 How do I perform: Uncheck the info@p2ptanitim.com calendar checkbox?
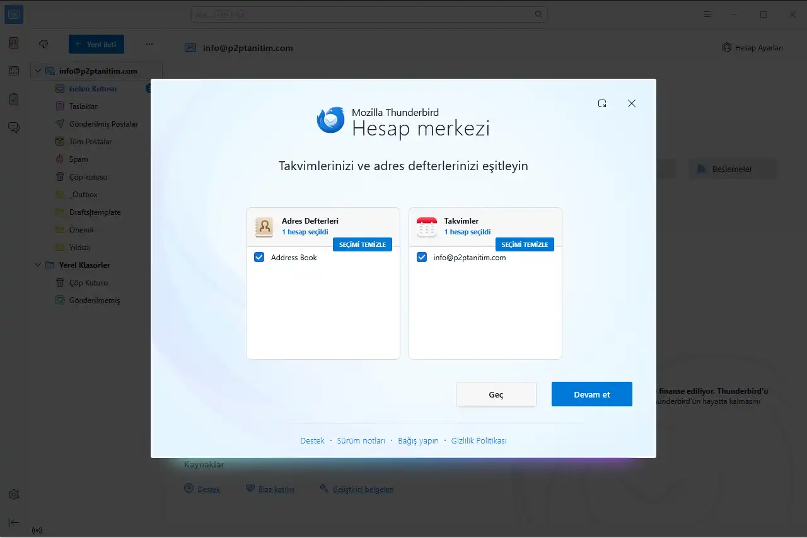(421, 257)
